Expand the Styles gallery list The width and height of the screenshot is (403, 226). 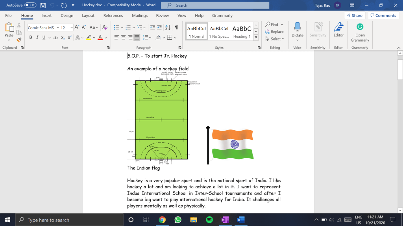click(x=256, y=38)
